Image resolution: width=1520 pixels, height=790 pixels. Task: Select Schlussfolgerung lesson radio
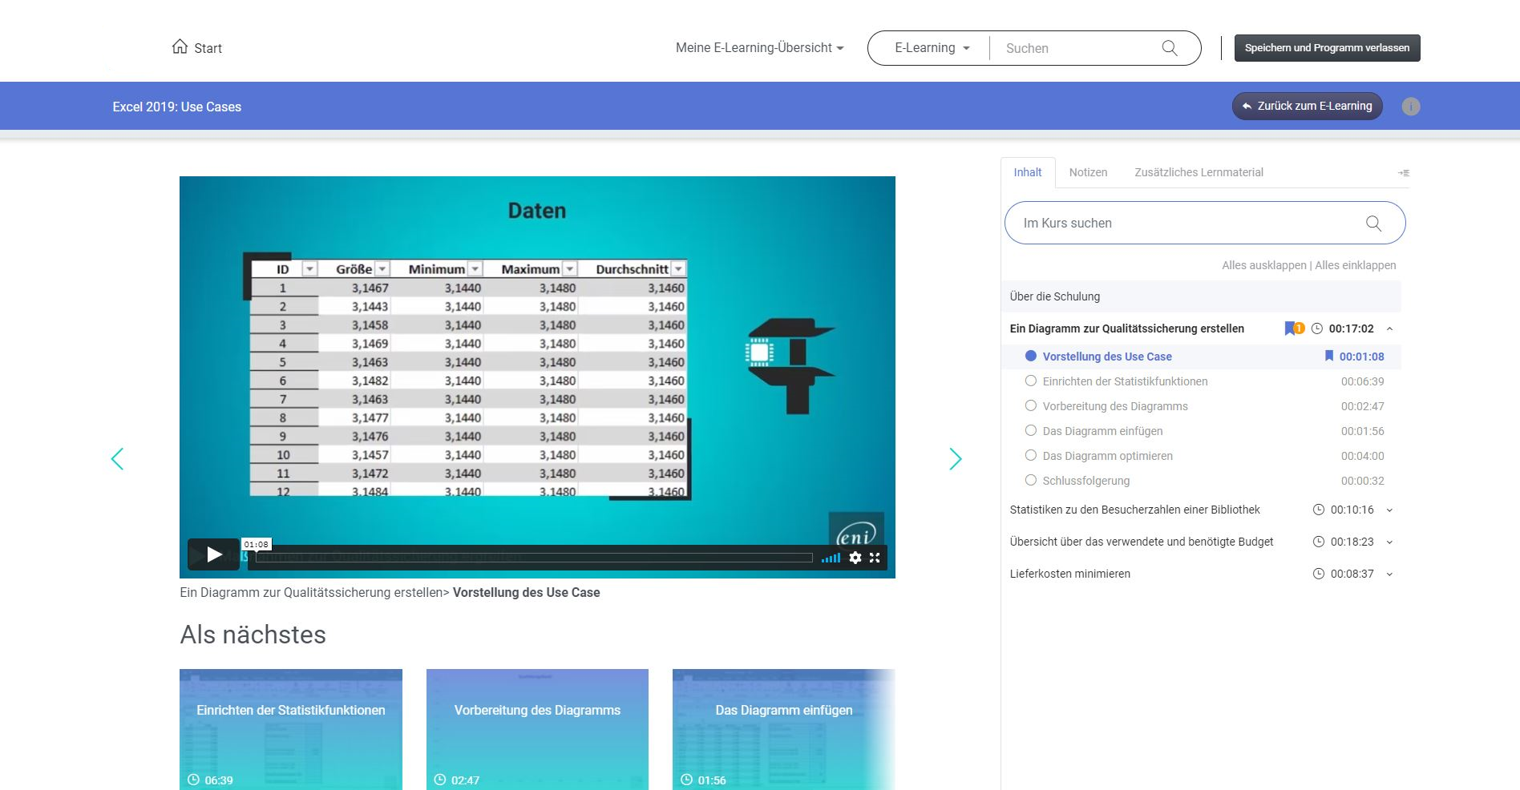pos(1031,480)
